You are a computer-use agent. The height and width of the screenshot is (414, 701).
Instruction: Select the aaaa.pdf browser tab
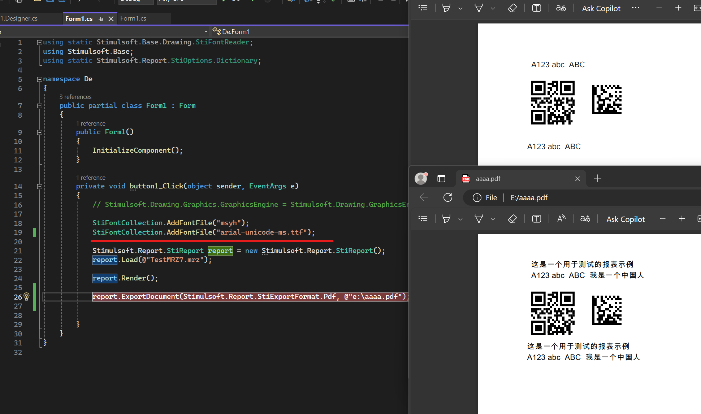[x=520, y=178]
